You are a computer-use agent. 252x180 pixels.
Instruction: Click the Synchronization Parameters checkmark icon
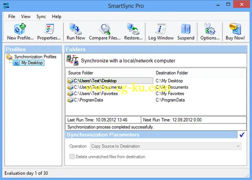coord(242,135)
